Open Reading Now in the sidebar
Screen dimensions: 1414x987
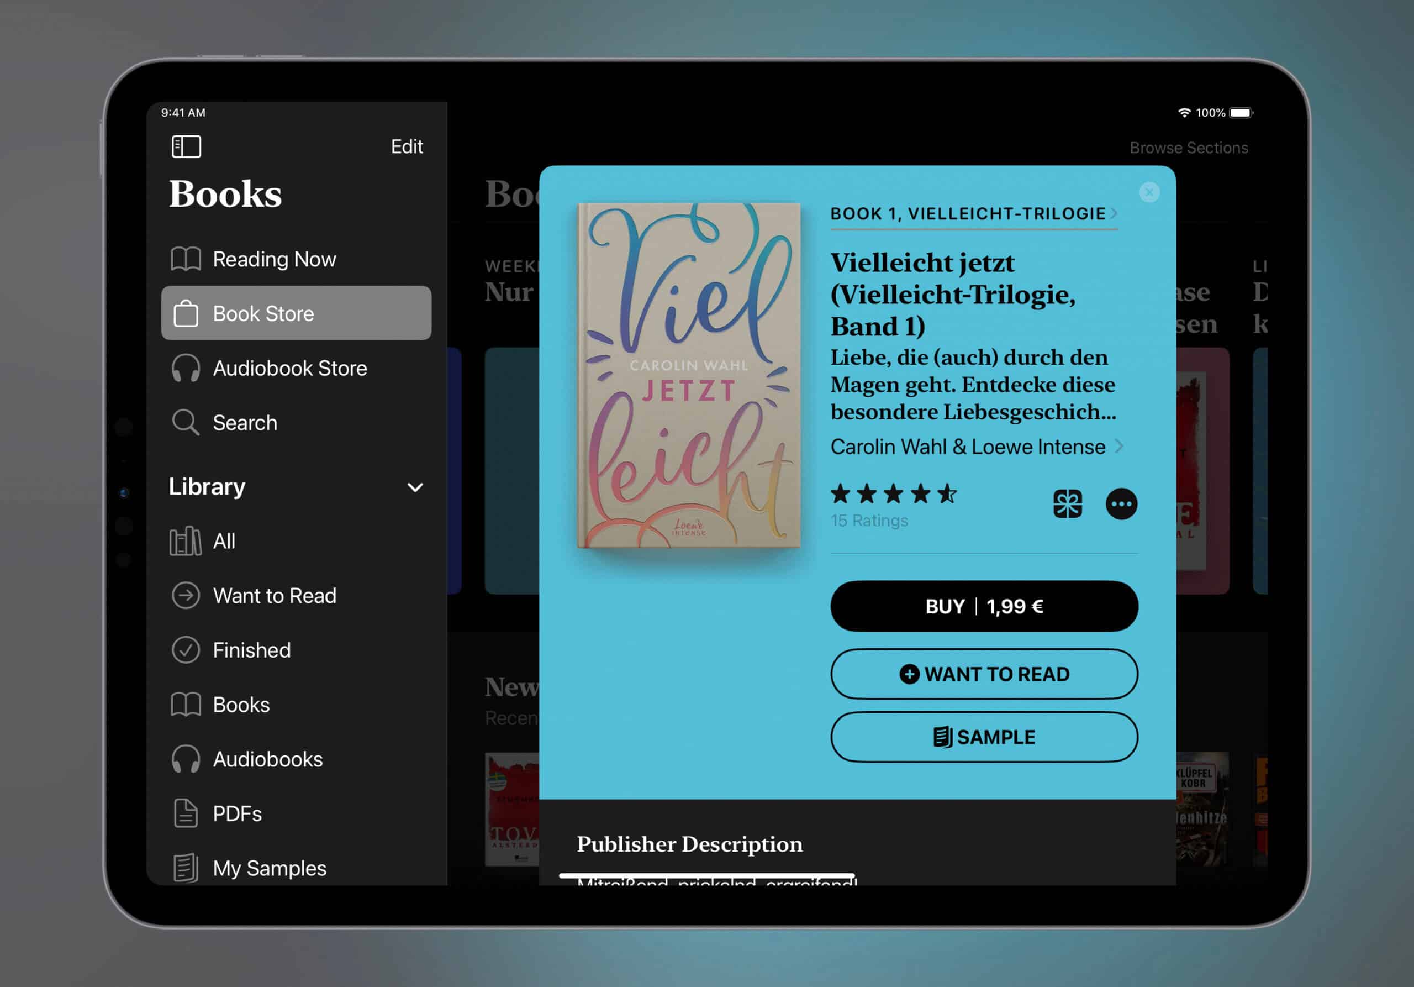point(296,259)
